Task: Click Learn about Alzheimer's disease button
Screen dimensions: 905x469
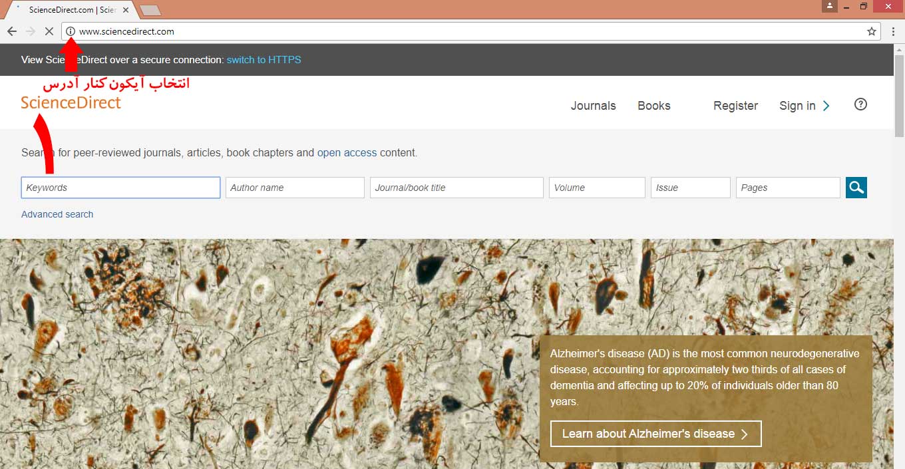Action: pyautogui.click(x=655, y=434)
